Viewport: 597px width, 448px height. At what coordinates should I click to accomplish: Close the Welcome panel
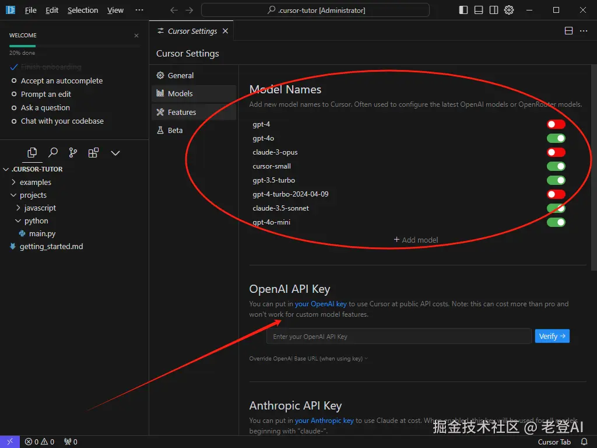pos(136,36)
